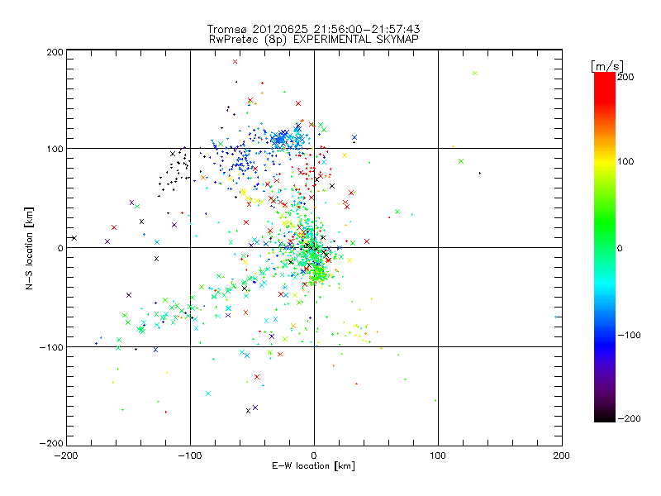Viewport: 661px width, 496px height.
Task: Click the colorbar tick label '200'
Action: click(x=625, y=77)
